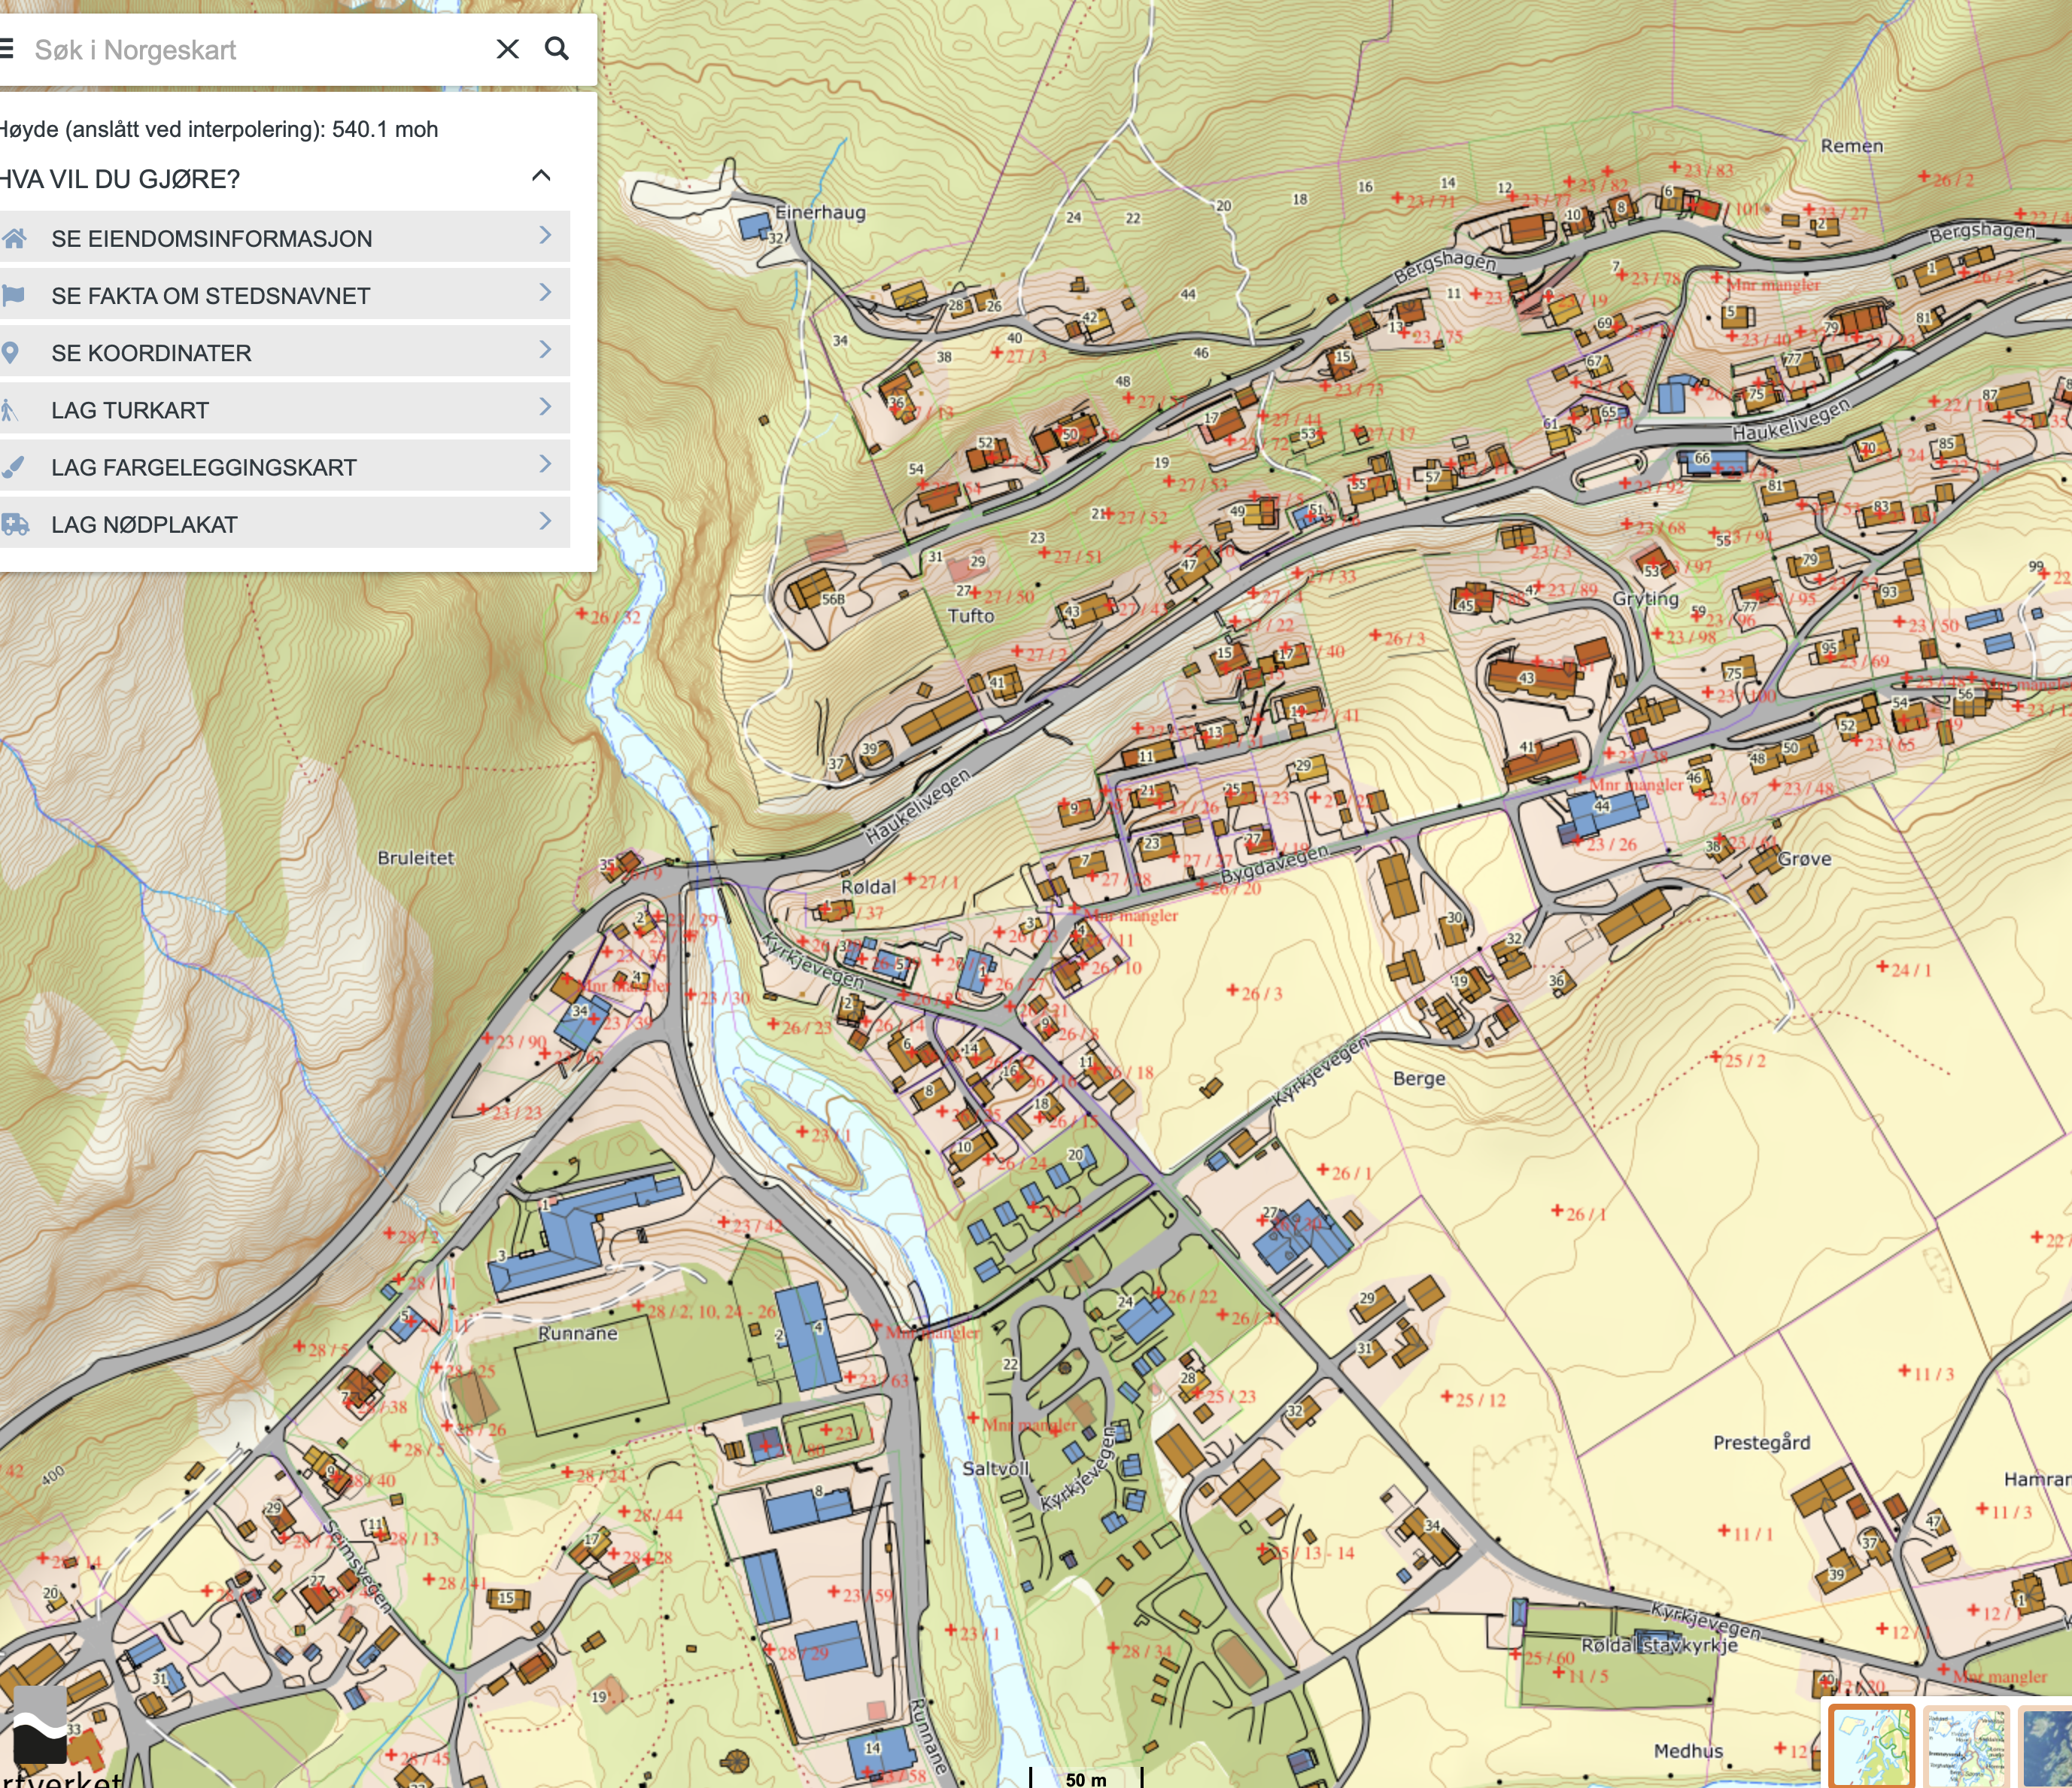The height and width of the screenshot is (1788, 2072).
Task: Open Lag turkart option
Action: pyautogui.click(x=130, y=410)
